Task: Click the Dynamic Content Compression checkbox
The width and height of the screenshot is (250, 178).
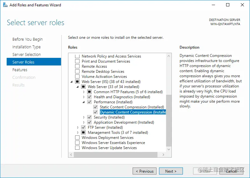Action: [95, 112]
